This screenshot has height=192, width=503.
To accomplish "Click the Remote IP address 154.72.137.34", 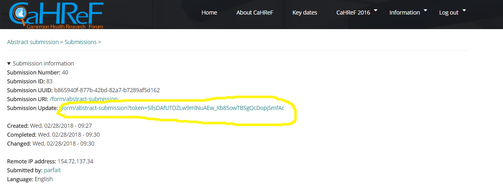I will coord(76,161).
